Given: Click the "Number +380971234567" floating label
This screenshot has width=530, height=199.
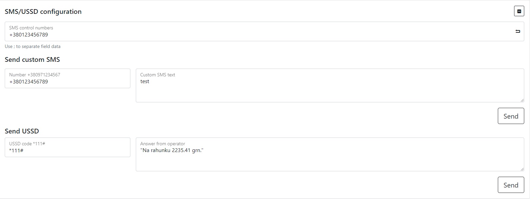Looking at the screenshot, I should pos(35,75).
